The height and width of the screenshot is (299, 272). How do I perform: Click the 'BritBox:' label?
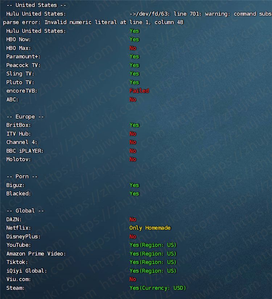(18, 125)
